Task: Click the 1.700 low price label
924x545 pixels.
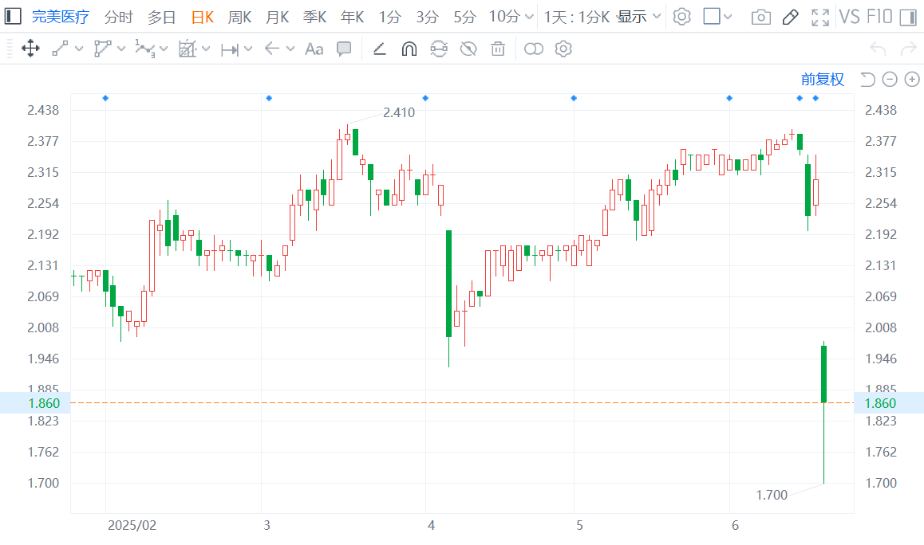Action: 772,495
